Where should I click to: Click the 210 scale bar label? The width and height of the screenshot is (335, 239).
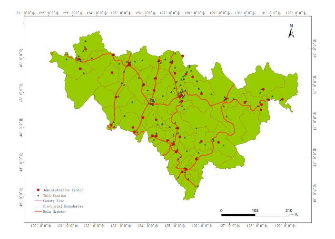coord(288,210)
